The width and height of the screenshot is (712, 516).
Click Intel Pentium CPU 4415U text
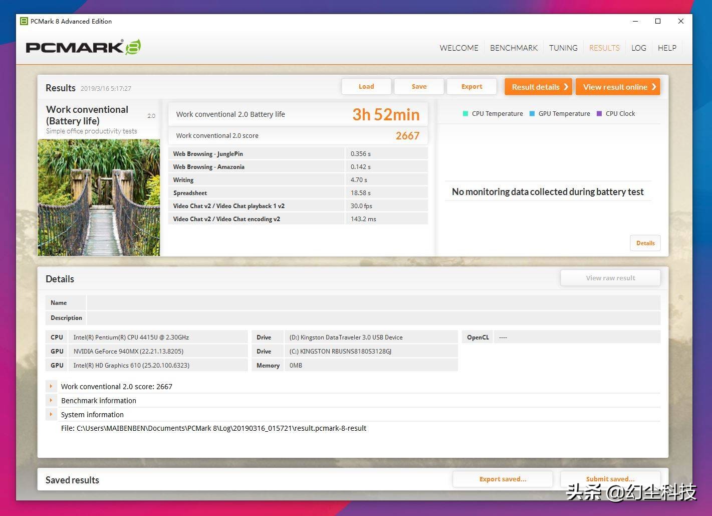point(131,337)
